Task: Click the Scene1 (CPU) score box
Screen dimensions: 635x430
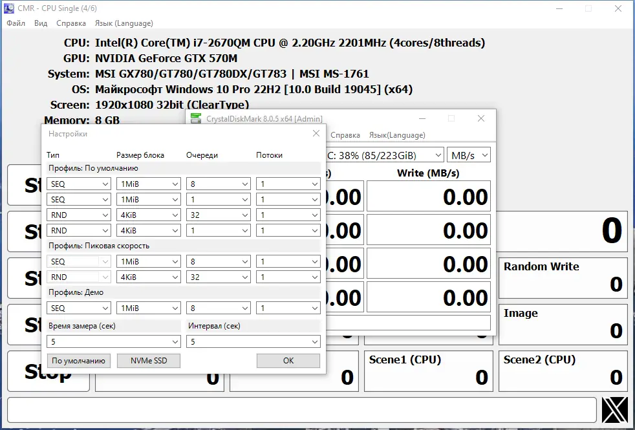Action: (429, 371)
